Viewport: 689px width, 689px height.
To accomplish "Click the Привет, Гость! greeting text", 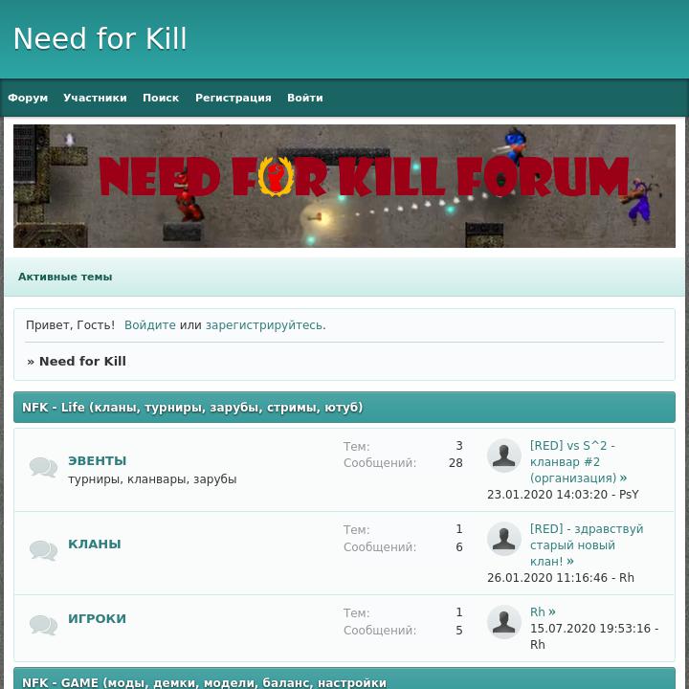I will tap(70, 325).
